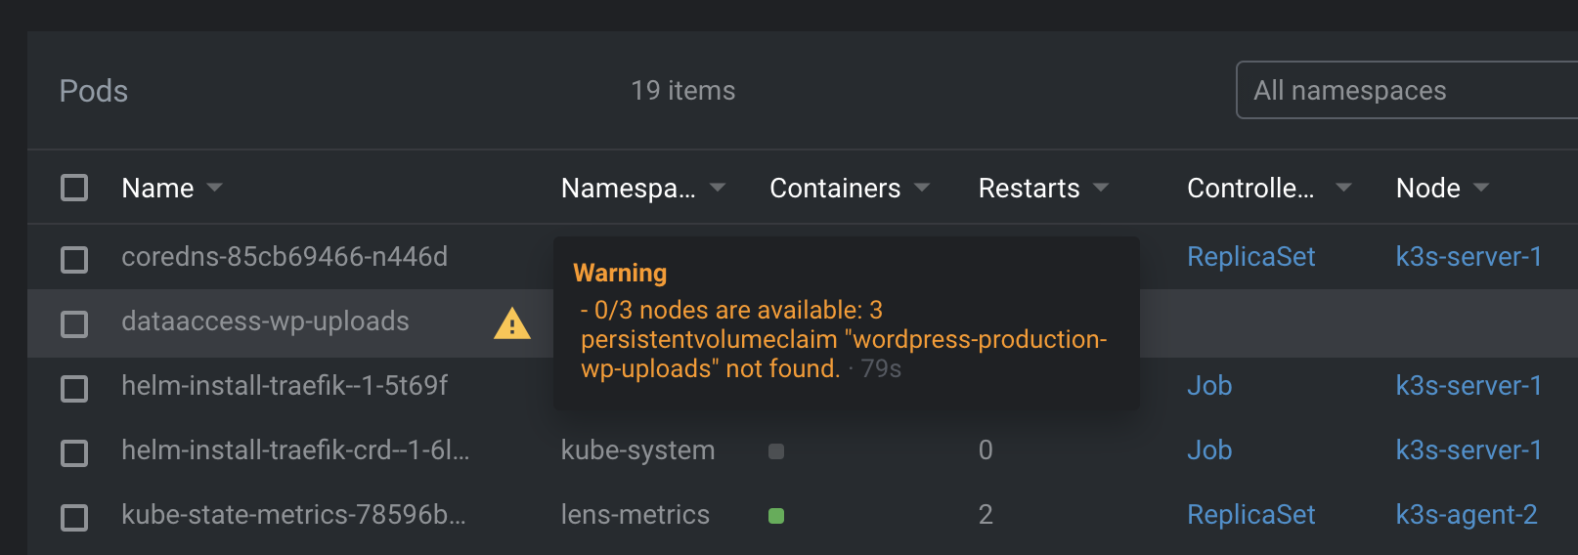
Task: Open the All namespaces dropdown
Action: click(1407, 90)
